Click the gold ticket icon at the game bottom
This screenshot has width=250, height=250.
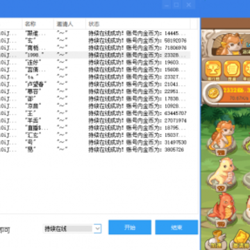click(x=240, y=239)
